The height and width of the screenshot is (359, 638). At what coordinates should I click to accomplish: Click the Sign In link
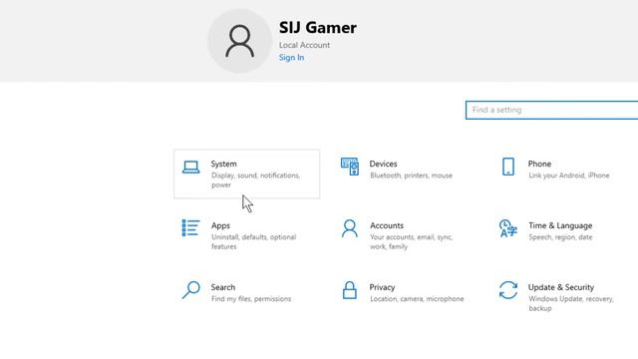(291, 58)
